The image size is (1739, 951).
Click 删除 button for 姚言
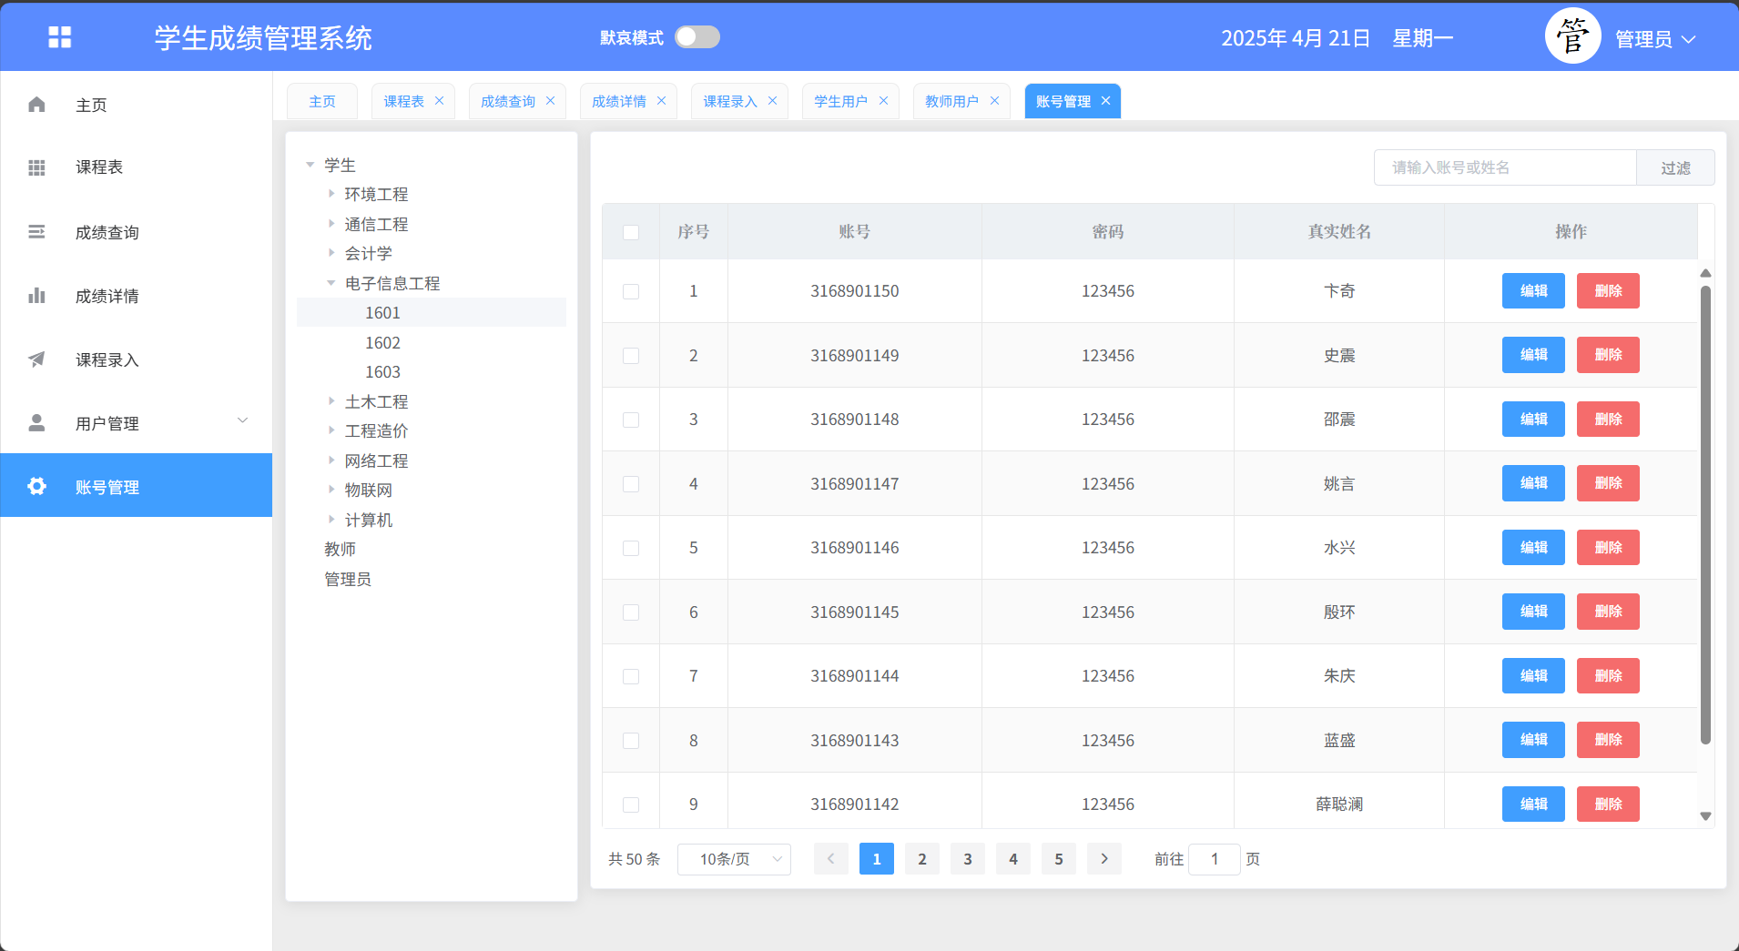(x=1608, y=483)
